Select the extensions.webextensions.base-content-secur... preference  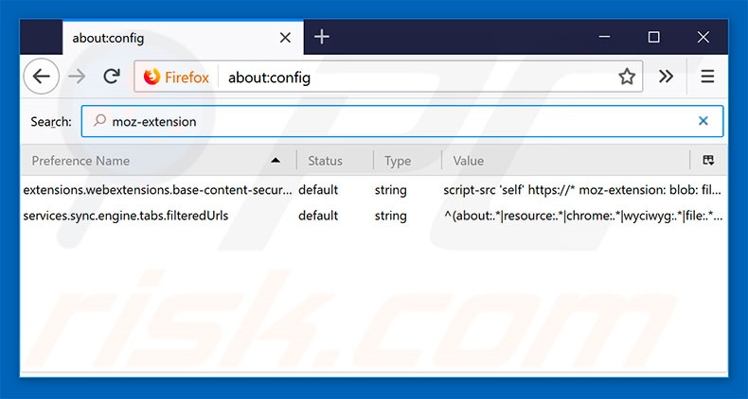157,190
